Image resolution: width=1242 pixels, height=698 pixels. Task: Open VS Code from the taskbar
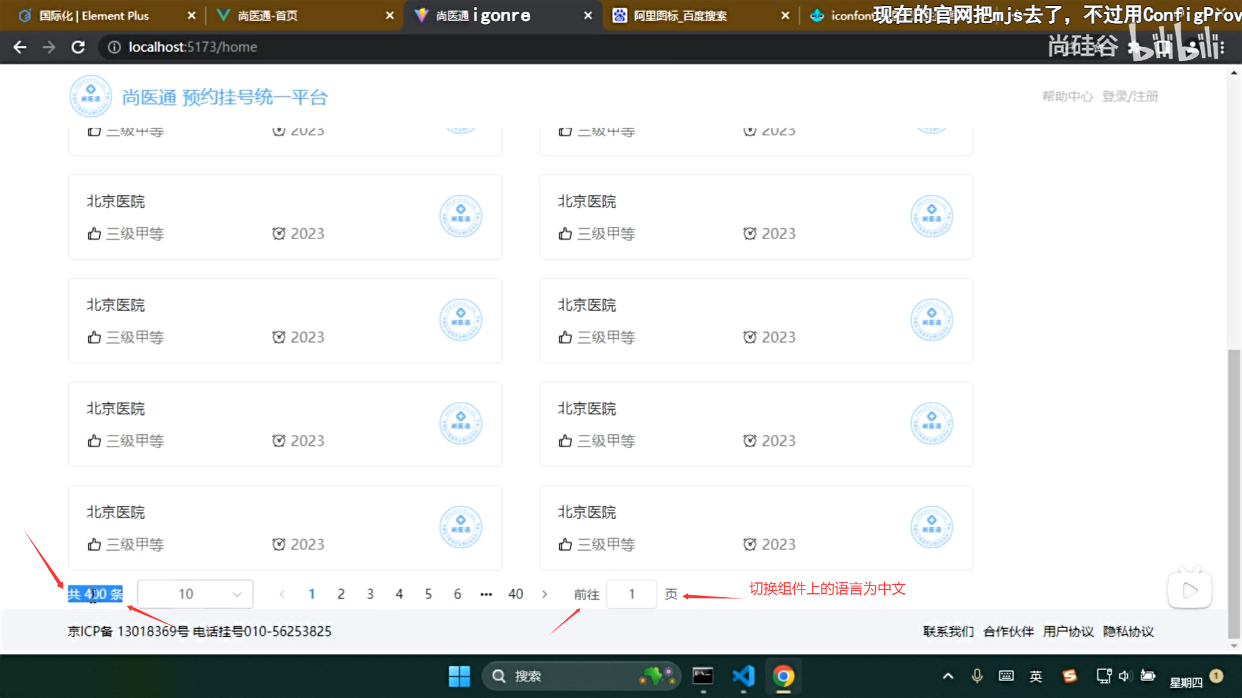click(743, 676)
